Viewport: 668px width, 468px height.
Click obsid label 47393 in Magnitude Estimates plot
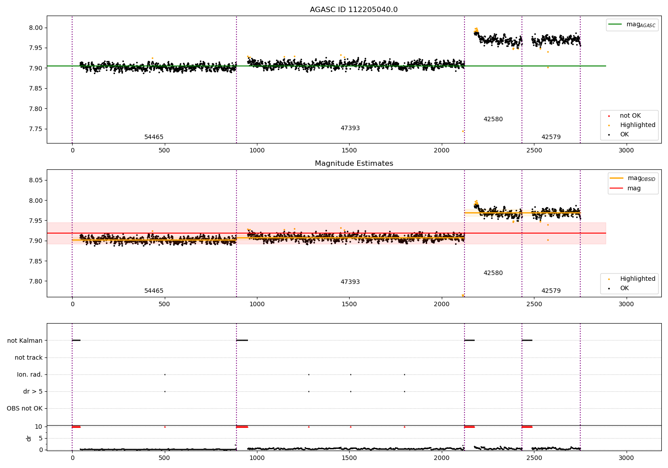pos(350,282)
